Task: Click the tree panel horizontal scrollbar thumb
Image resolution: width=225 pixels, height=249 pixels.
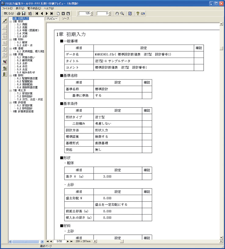Action: (x=26, y=242)
